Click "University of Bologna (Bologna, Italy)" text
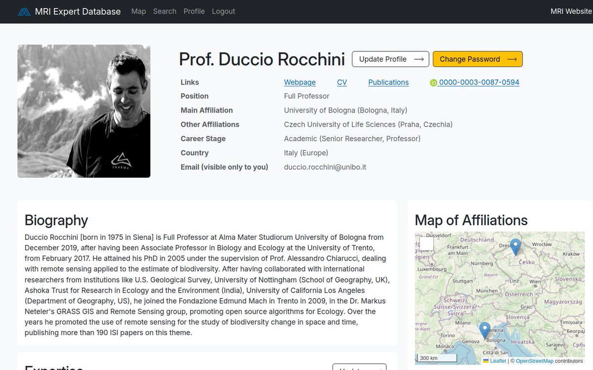Image resolution: width=593 pixels, height=370 pixels. pyautogui.click(x=346, y=111)
